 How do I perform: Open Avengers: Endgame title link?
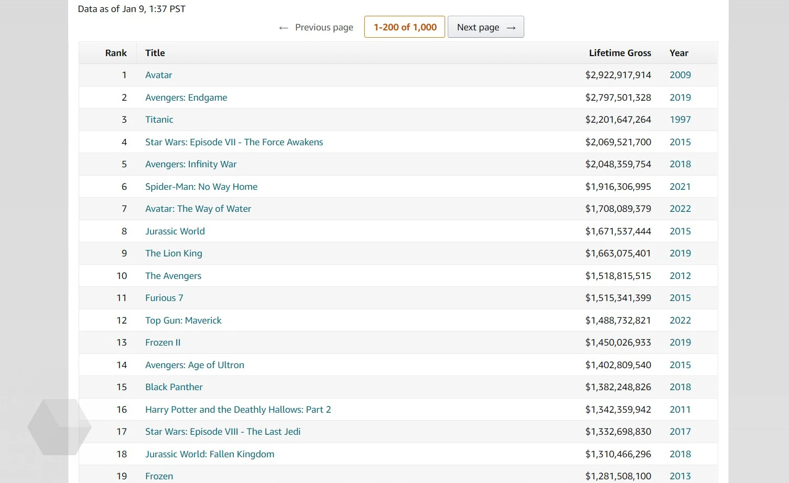(x=186, y=98)
